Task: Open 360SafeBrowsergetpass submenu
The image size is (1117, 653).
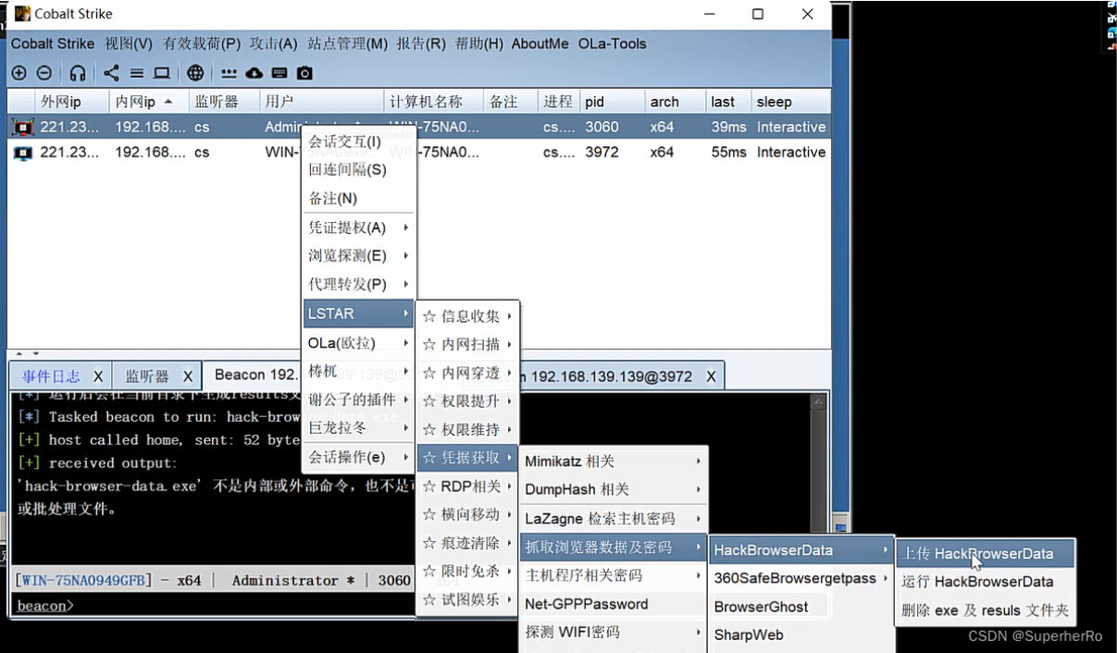Action: coord(801,578)
